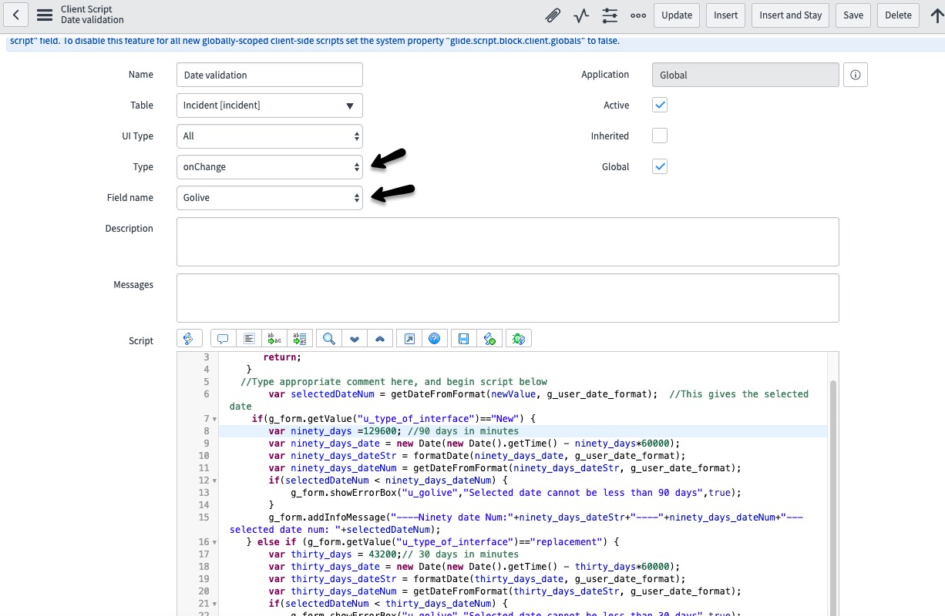Open the hamburger context menu
Viewport: 945px width, 616px height.
[x=45, y=15]
